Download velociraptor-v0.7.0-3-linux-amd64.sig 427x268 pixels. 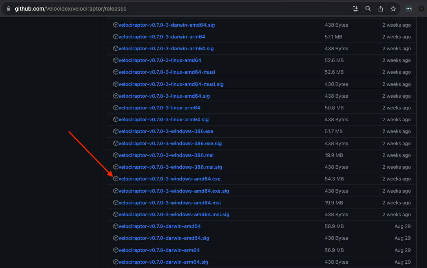[x=164, y=96]
